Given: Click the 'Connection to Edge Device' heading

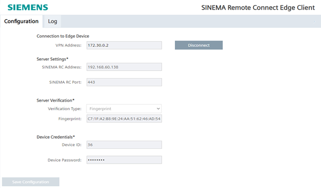Looking at the screenshot, I should [x=63, y=36].
